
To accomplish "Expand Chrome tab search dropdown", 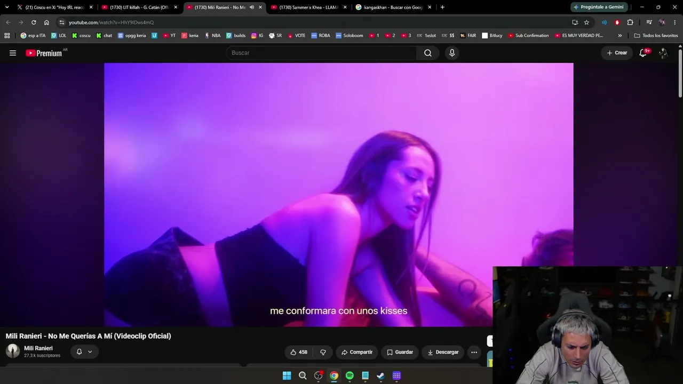I will (7, 7).
